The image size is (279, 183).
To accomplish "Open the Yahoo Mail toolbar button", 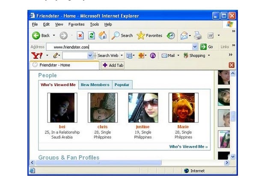I will [168, 56].
